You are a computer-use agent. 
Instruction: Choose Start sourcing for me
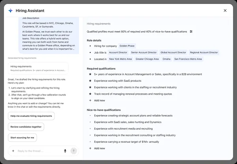(23, 138)
